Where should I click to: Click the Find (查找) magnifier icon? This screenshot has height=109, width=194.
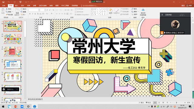coord(132,9)
